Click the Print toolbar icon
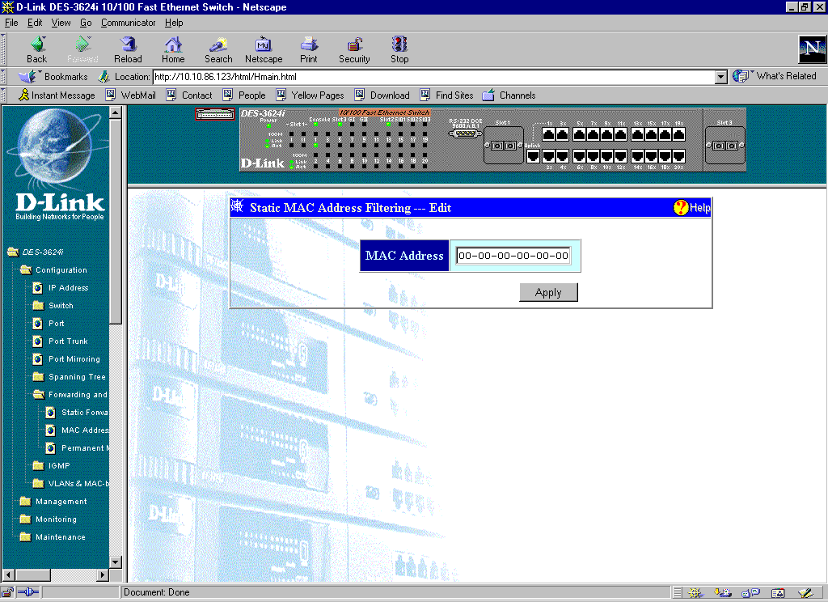Image resolution: width=828 pixels, height=602 pixels. click(x=309, y=45)
